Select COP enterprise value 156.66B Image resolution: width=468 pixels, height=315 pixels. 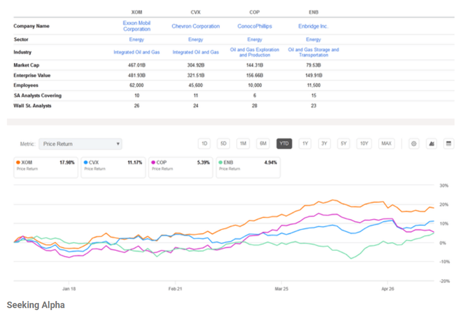pos(254,76)
